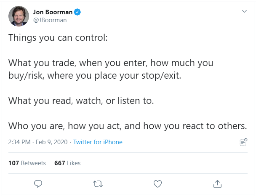Open the thread icon beside the timestamp

tap(243, 142)
